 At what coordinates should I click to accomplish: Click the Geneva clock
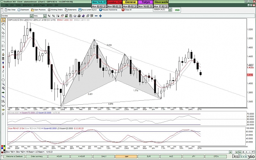130,4
